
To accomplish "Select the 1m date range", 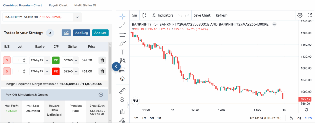I will coord(144,118).
